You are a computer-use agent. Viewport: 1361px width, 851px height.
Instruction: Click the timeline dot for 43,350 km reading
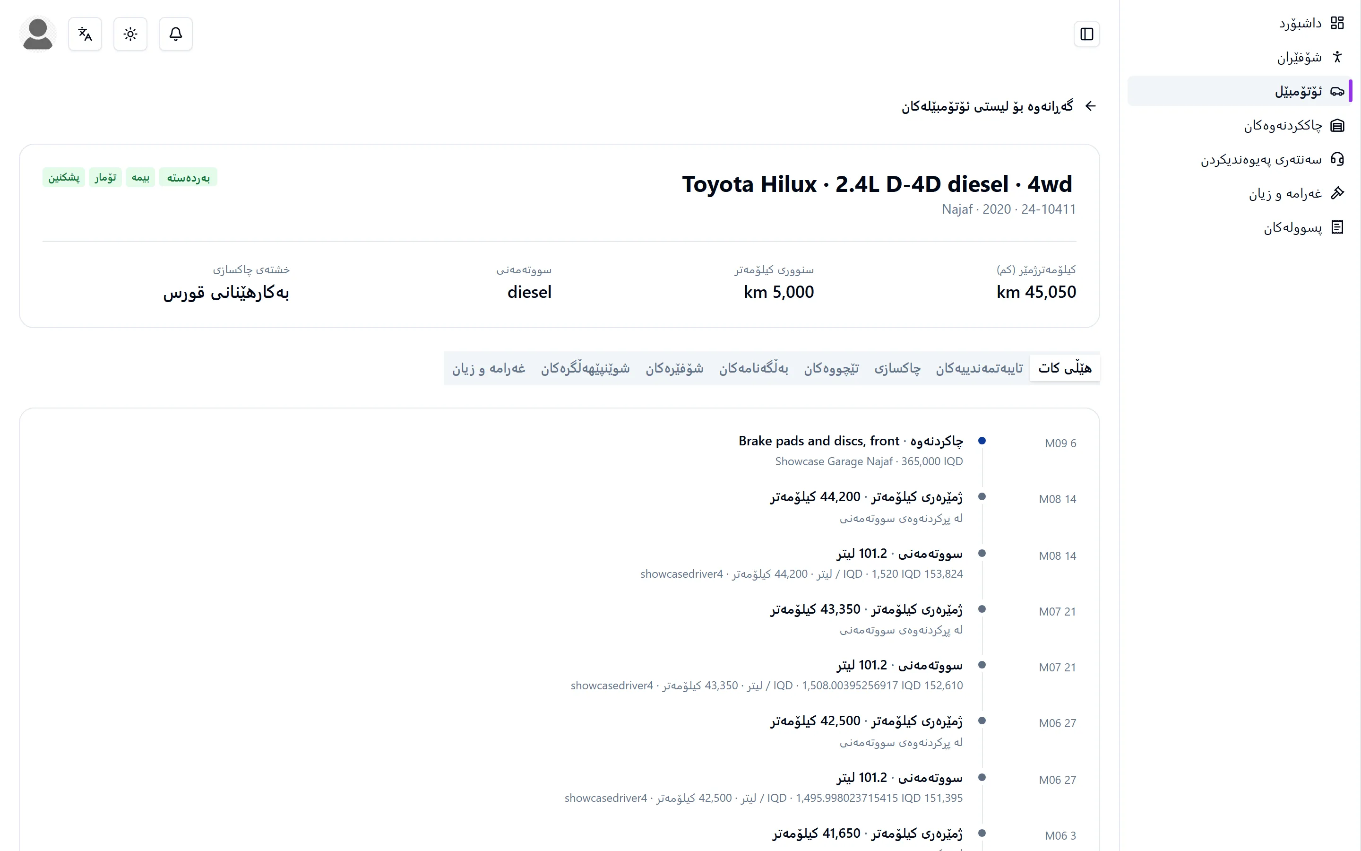982,609
